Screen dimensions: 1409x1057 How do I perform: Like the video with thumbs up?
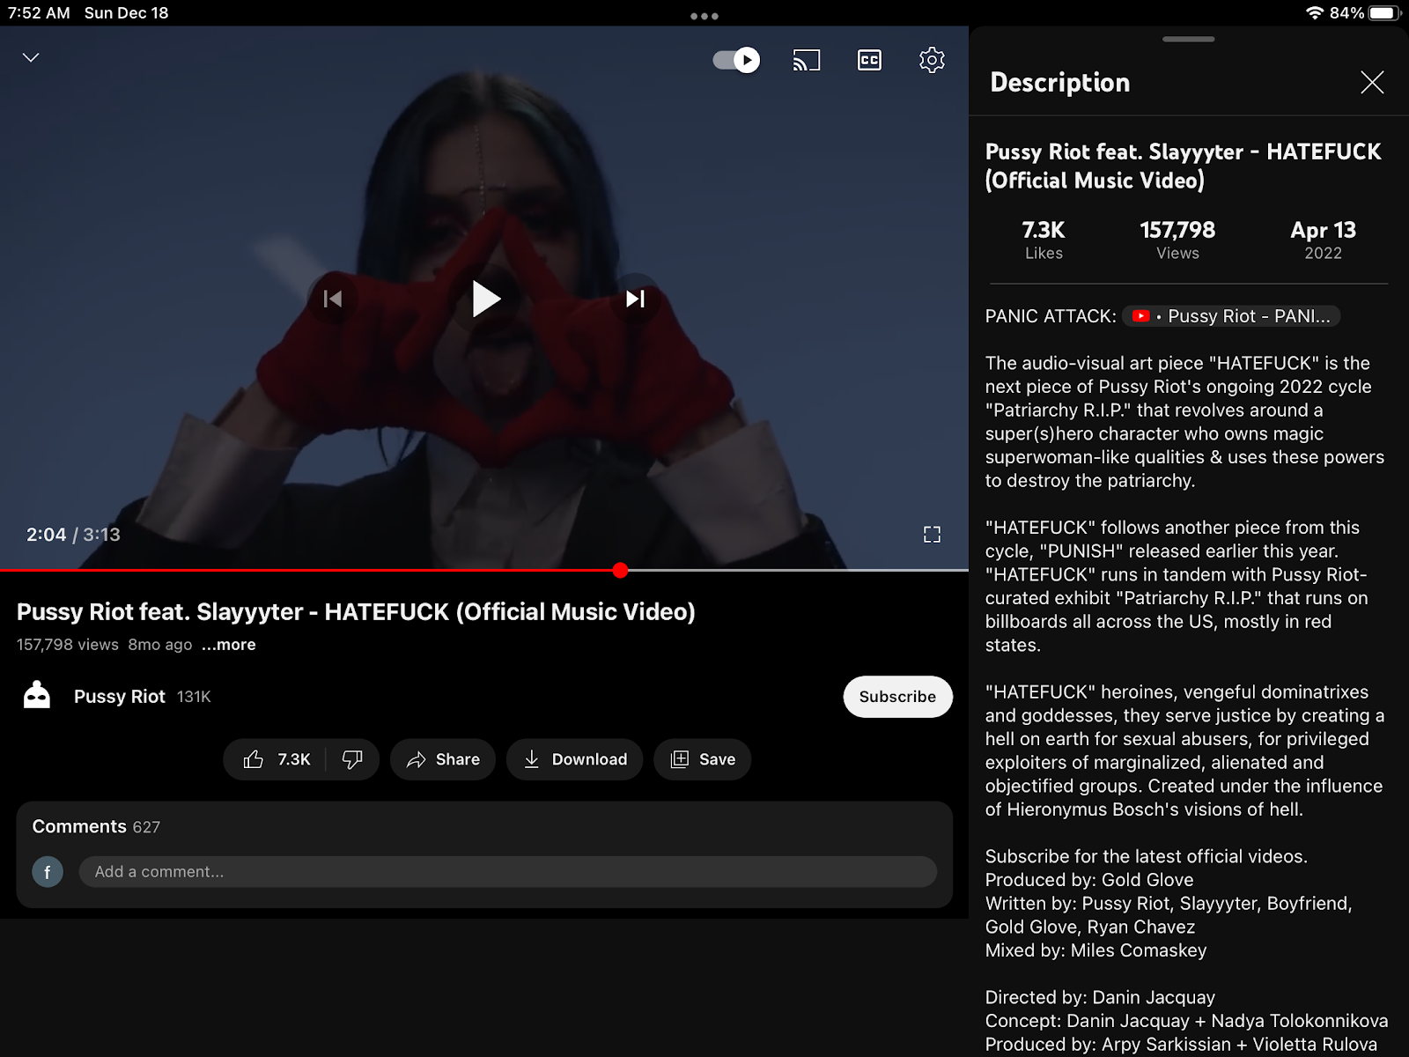276,759
